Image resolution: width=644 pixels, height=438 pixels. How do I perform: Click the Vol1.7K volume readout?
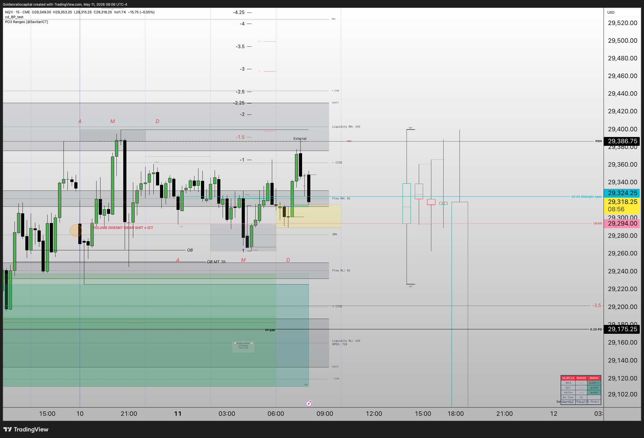[120, 12]
